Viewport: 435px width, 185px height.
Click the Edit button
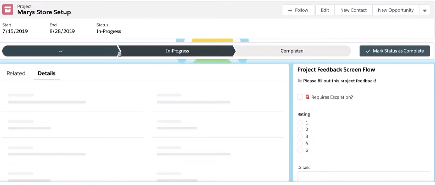[x=325, y=10]
